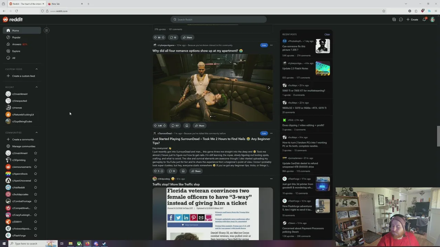This screenshot has height=247, width=440.
Task: Open the cyberpunkgame post's three-dot menu
Action: coord(271,45)
